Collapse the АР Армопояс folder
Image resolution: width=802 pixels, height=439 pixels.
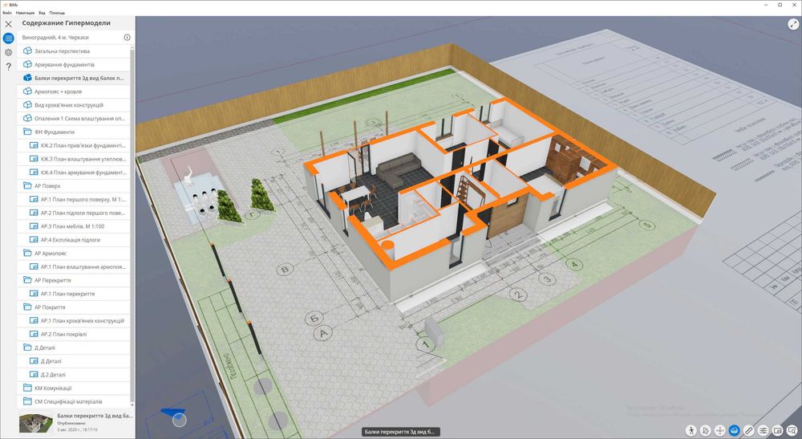coord(75,254)
